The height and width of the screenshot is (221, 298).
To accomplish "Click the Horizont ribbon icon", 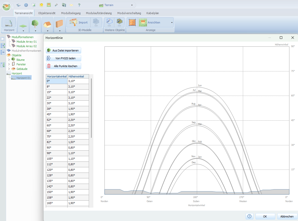I will click(9, 23).
